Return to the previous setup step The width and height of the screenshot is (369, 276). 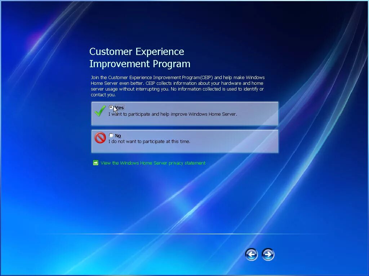251,254
